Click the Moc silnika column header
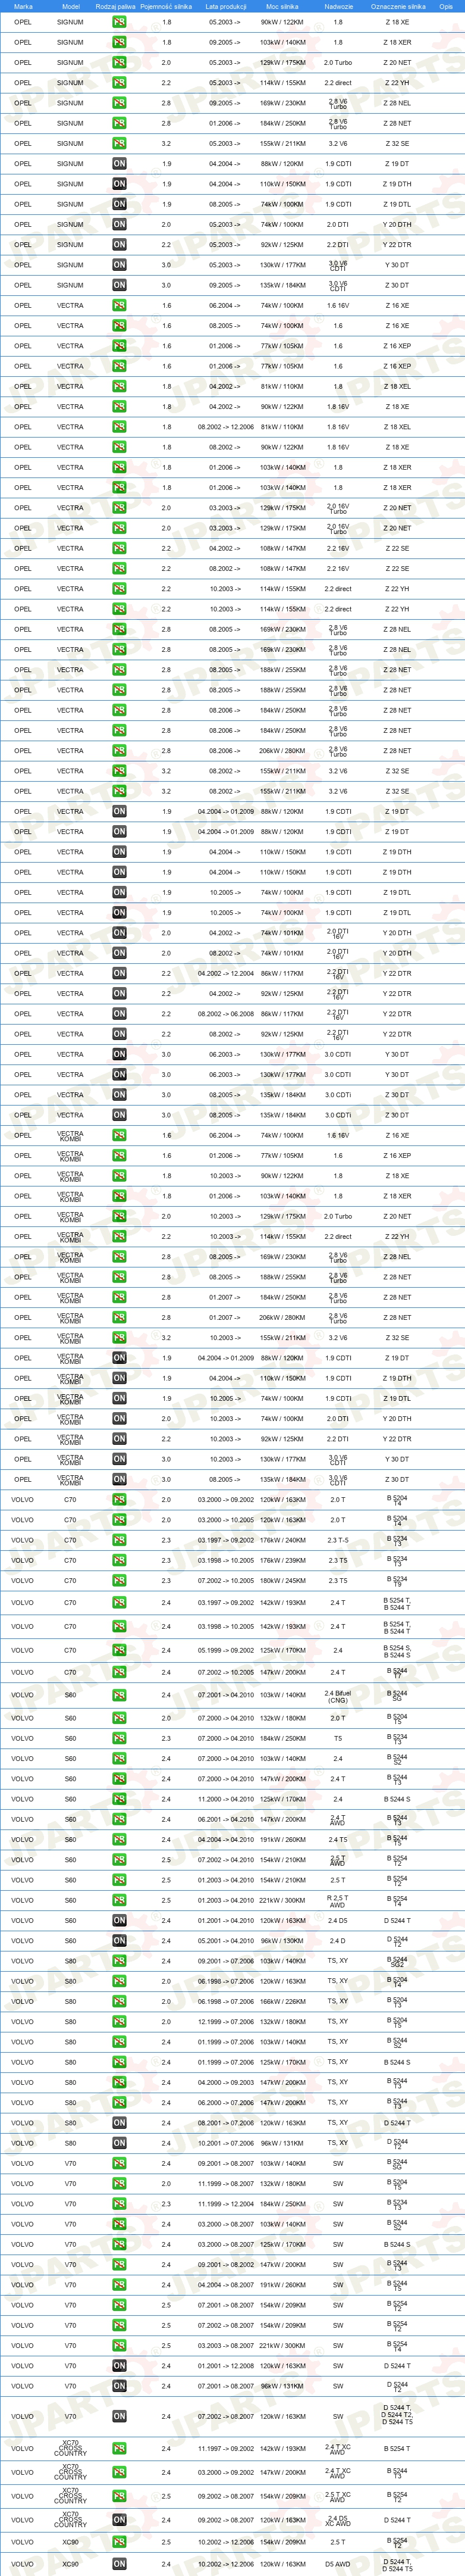Viewport: 465px width, 2576px height. (282, 6)
